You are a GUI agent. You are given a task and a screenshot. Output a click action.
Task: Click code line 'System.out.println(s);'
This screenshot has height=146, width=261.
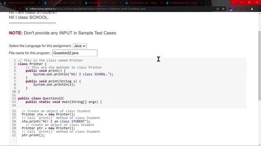[54, 85]
